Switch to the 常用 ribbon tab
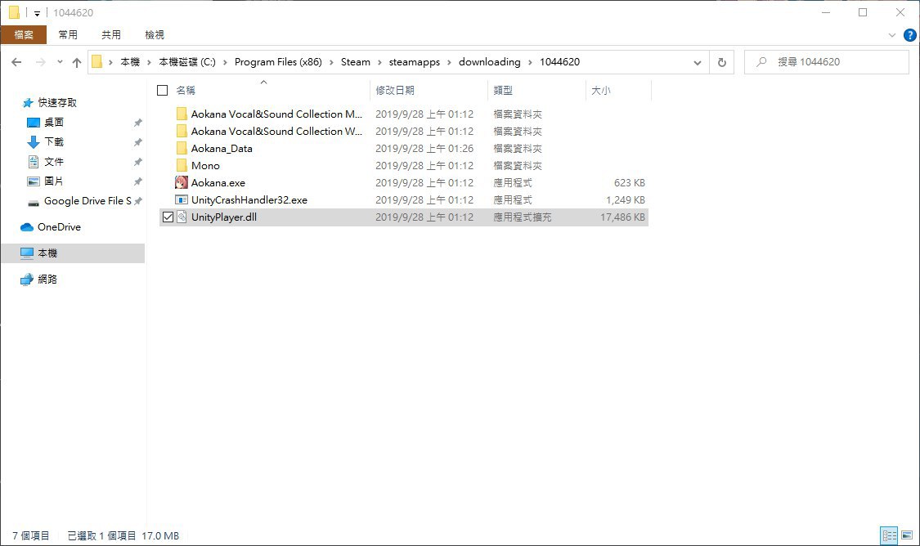 click(x=68, y=34)
